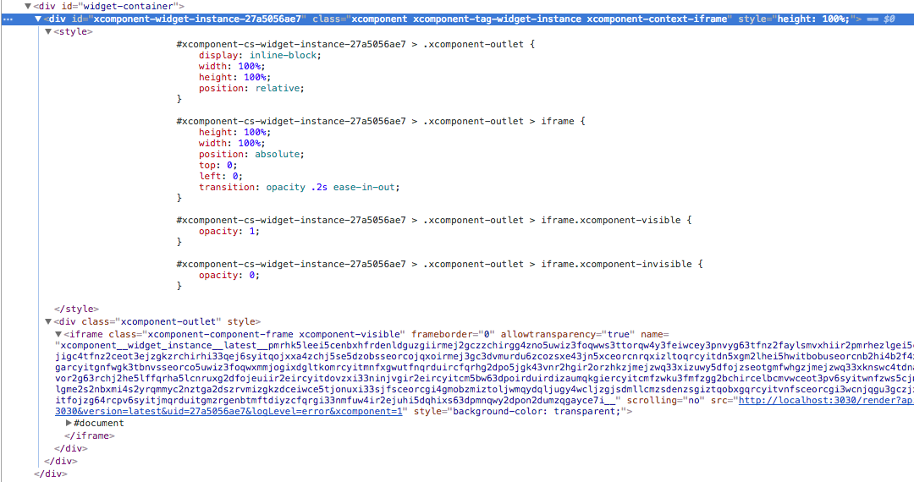Open the ellipsis actions on the selected row
This screenshot has width=914, height=482.
point(8,19)
